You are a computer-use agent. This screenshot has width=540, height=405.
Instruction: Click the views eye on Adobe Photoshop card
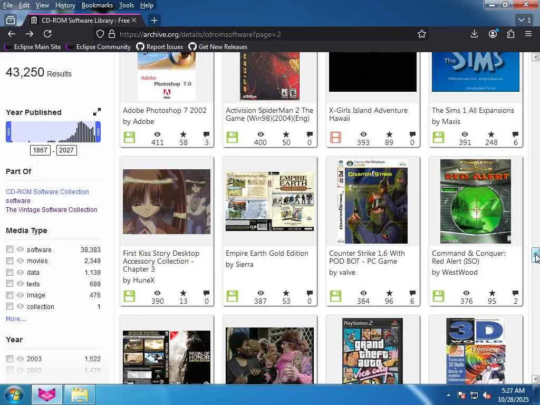[157, 134]
